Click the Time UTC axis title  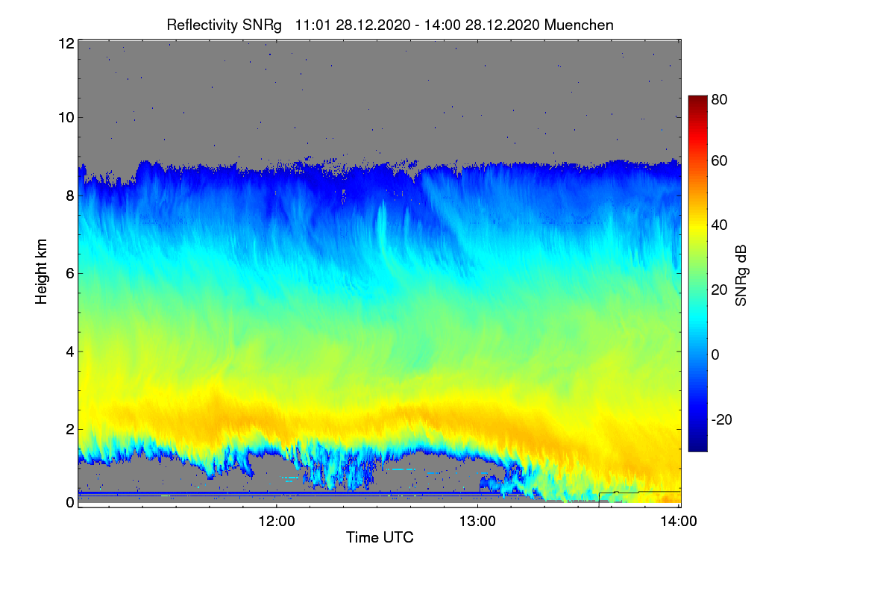click(380, 537)
